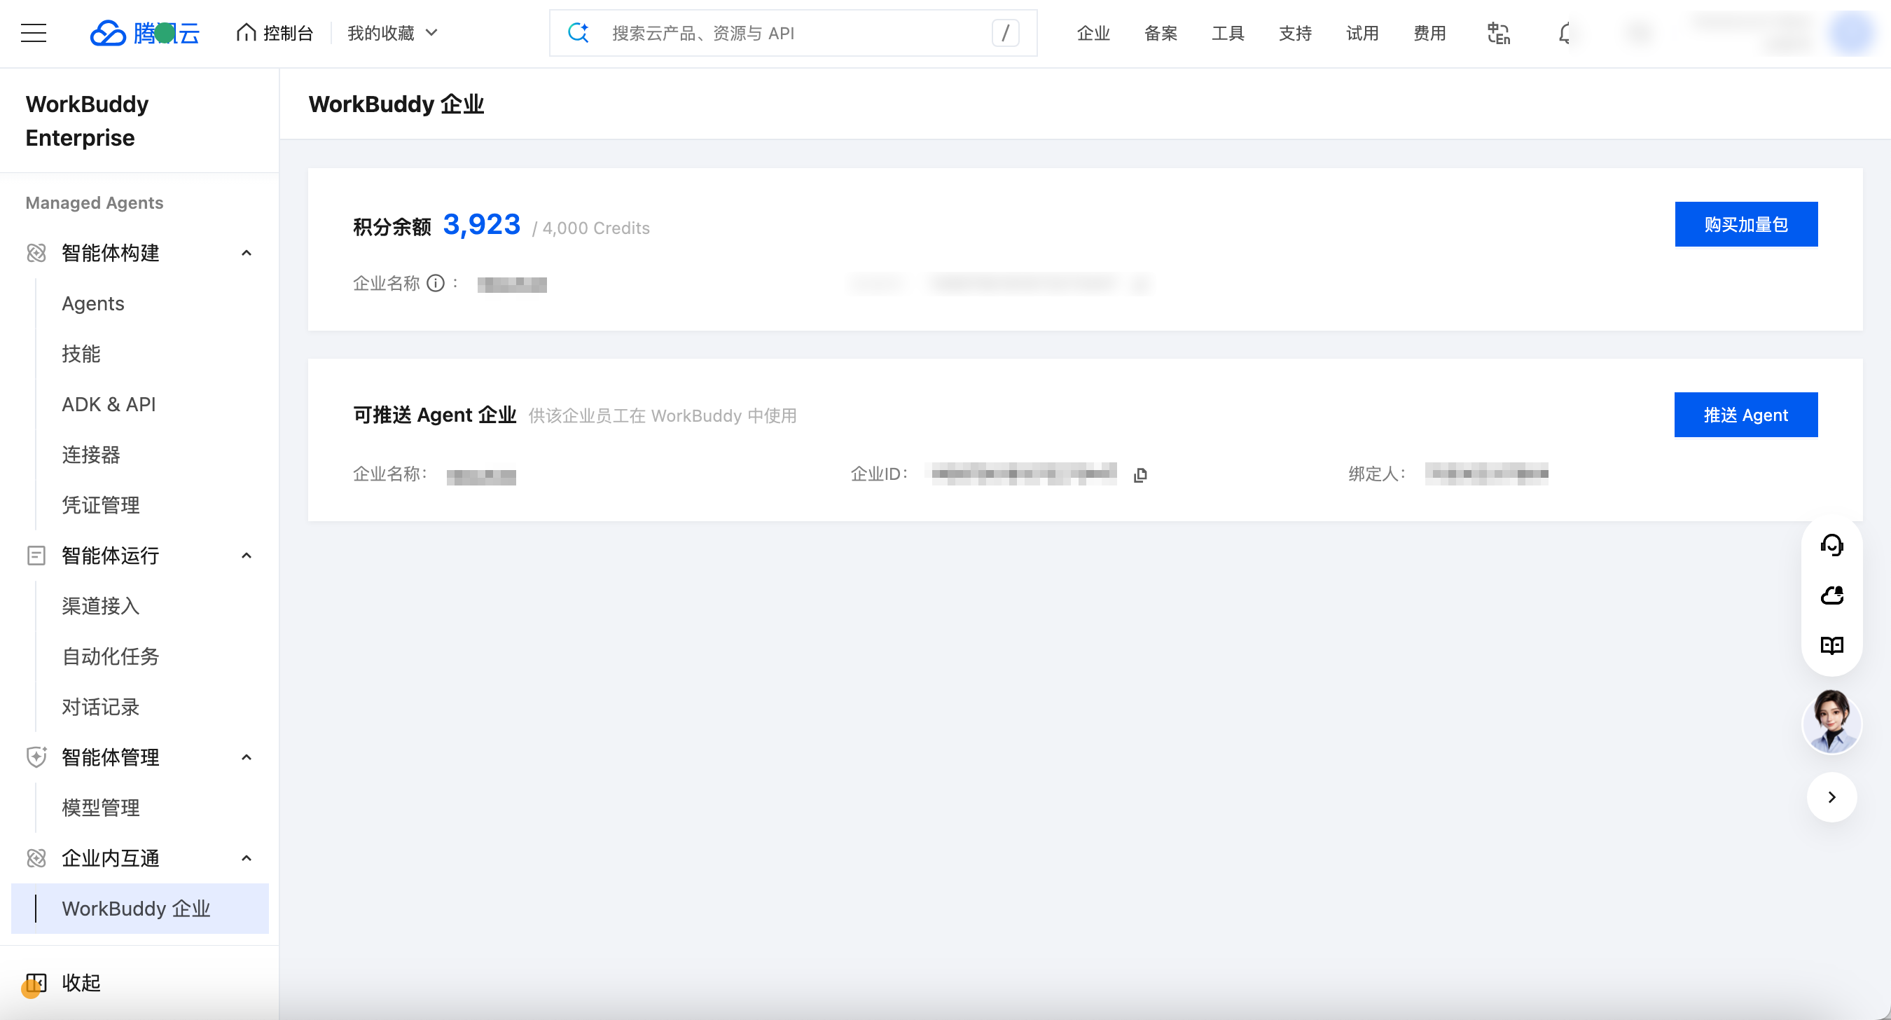Copy the enterprise ID
The height and width of the screenshot is (1020, 1891).
point(1140,475)
